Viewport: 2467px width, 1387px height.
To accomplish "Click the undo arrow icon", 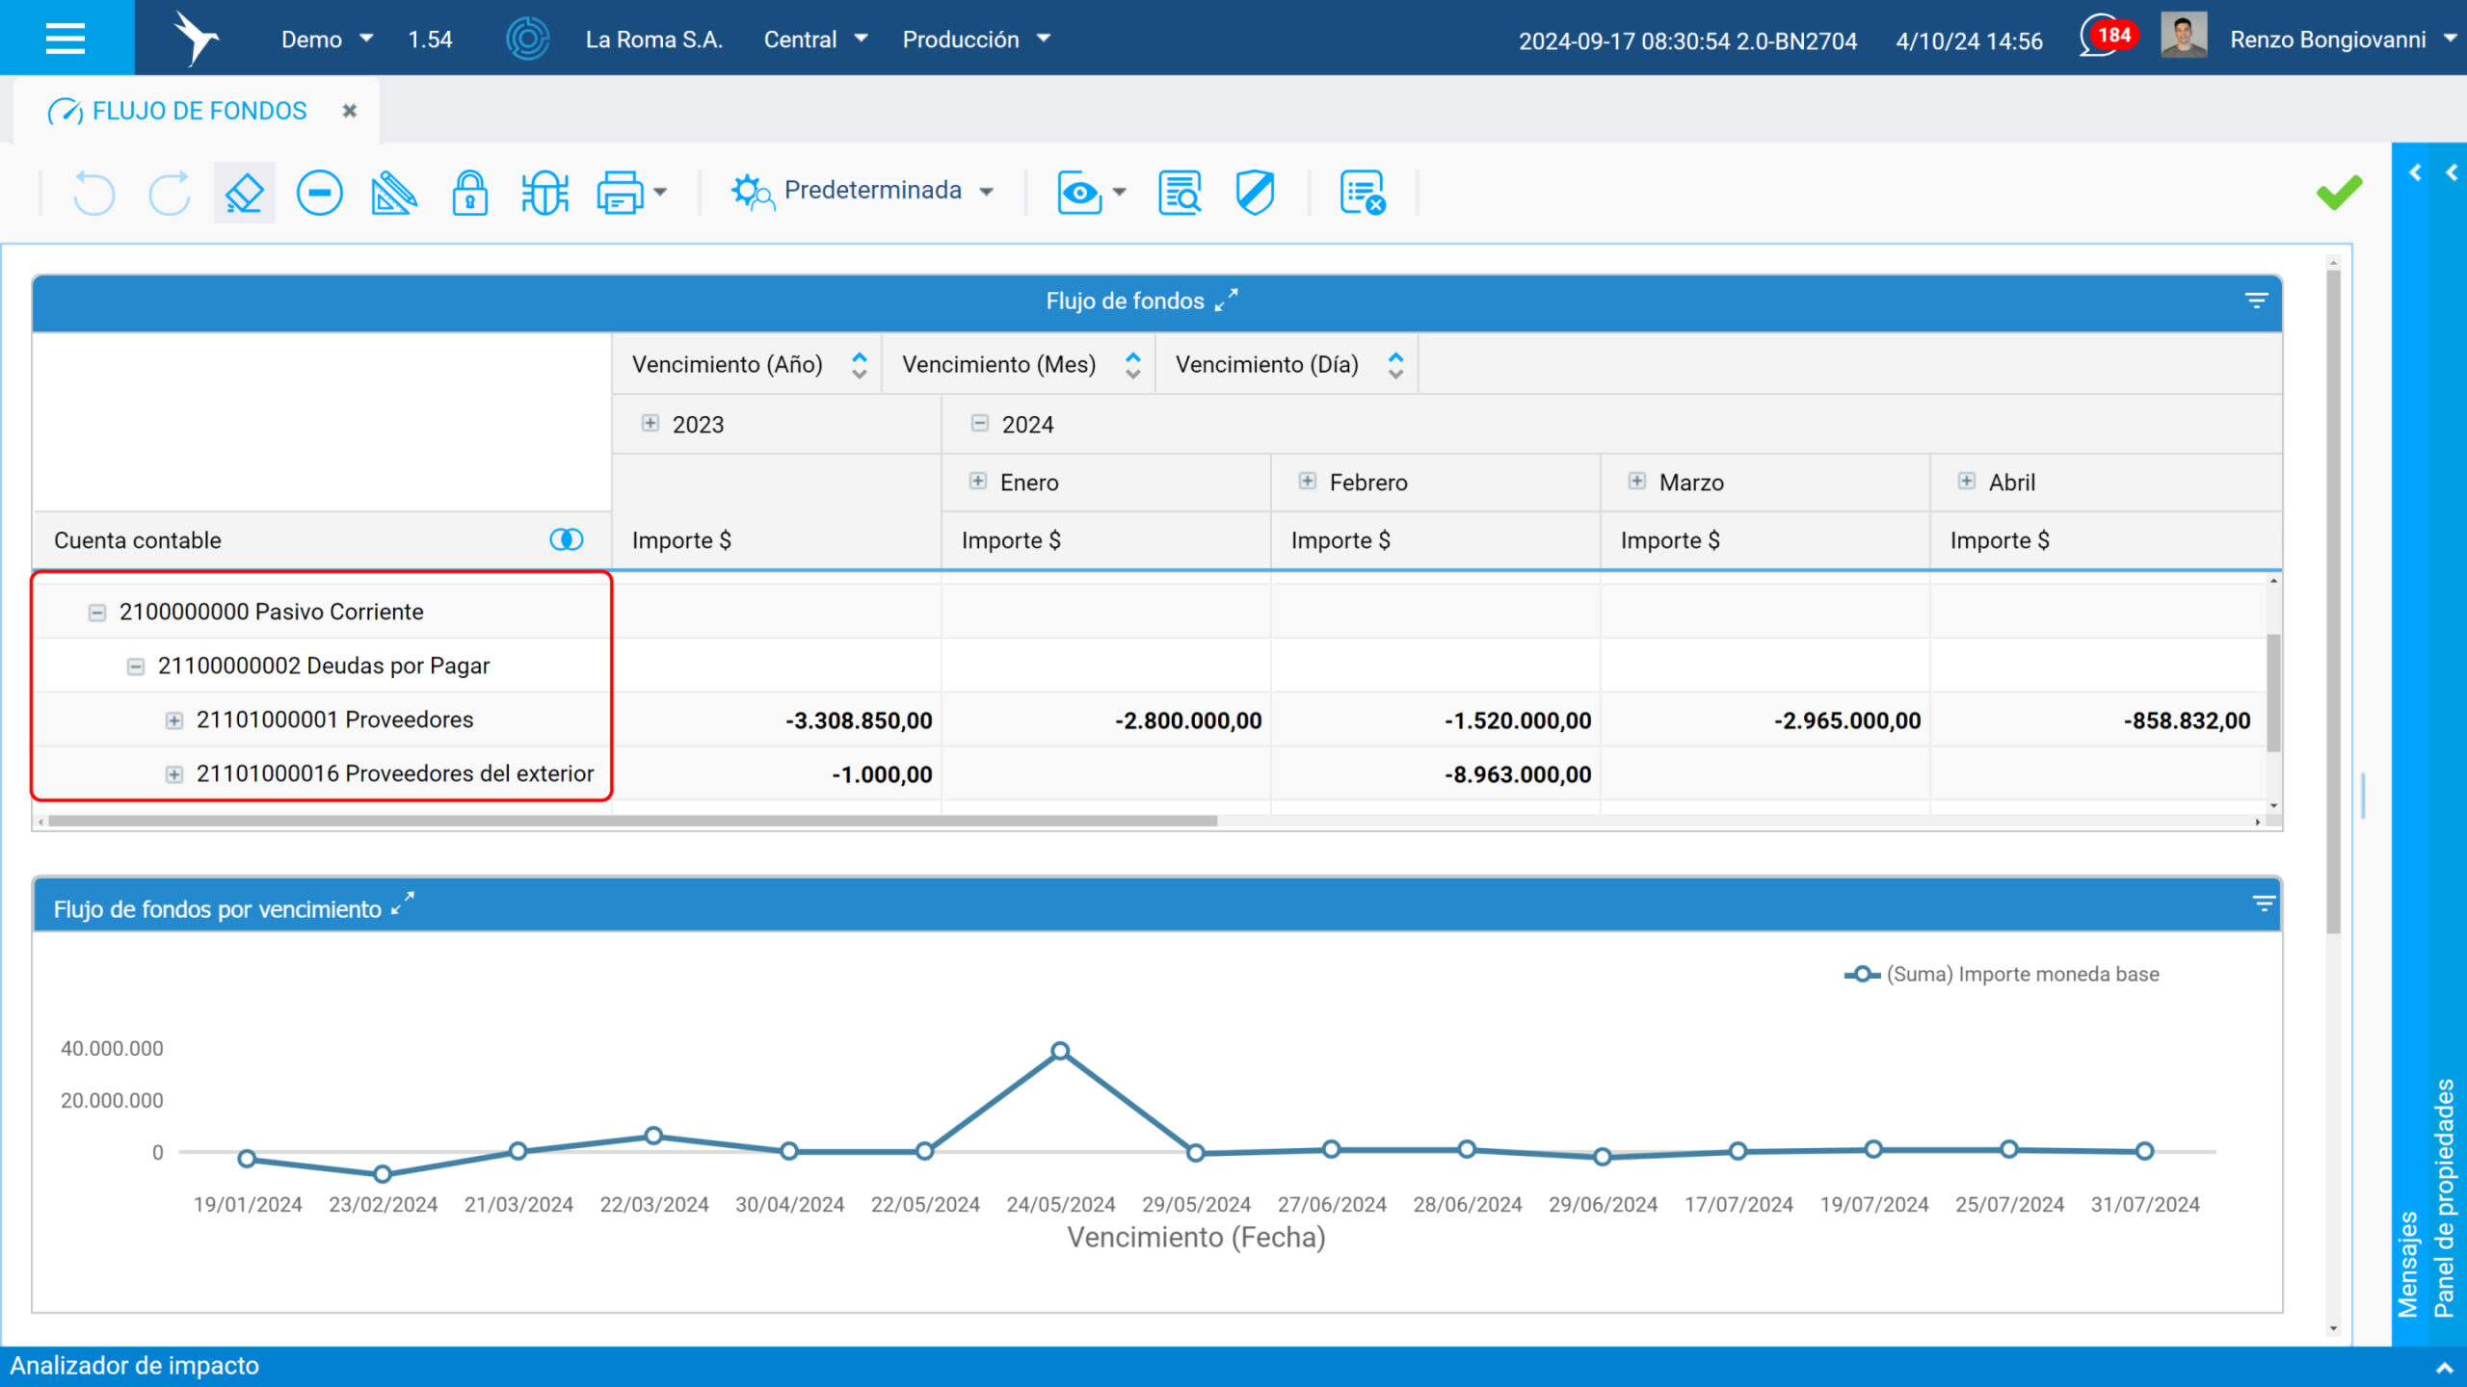I will pyautogui.click(x=93, y=193).
